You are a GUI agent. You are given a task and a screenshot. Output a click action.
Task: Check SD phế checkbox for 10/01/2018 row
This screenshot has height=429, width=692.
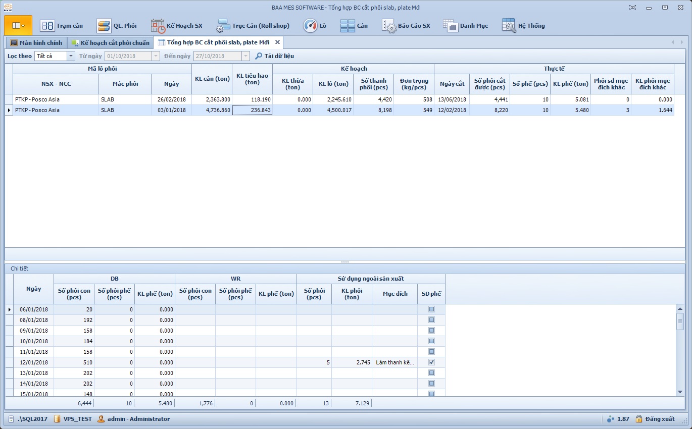431,341
